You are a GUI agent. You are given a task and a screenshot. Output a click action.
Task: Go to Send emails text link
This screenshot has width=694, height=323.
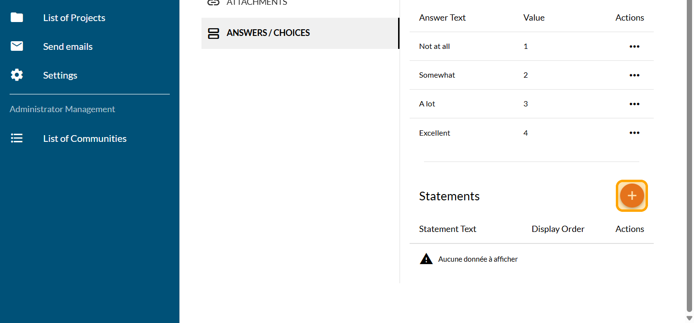68,46
